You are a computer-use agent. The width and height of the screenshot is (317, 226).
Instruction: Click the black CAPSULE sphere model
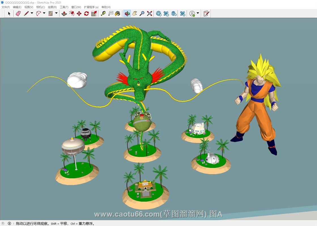(86, 134)
